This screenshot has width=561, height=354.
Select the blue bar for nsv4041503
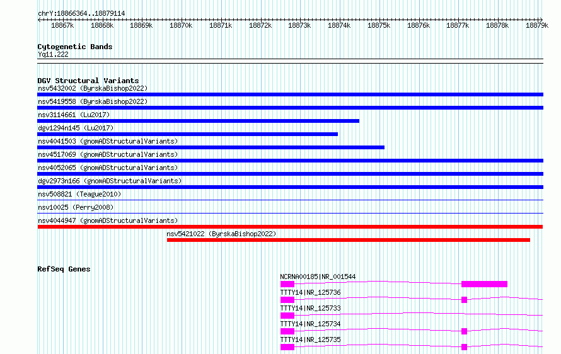(x=211, y=147)
